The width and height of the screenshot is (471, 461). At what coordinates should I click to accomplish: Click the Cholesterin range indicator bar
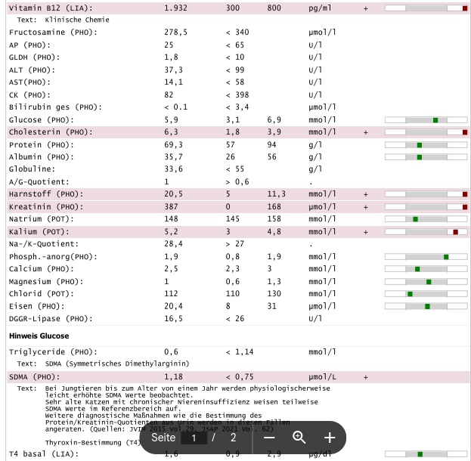click(x=426, y=132)
